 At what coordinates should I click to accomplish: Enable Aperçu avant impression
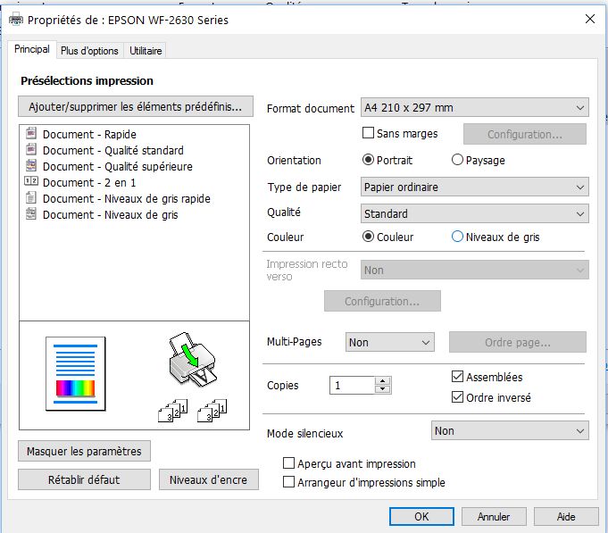288,463
